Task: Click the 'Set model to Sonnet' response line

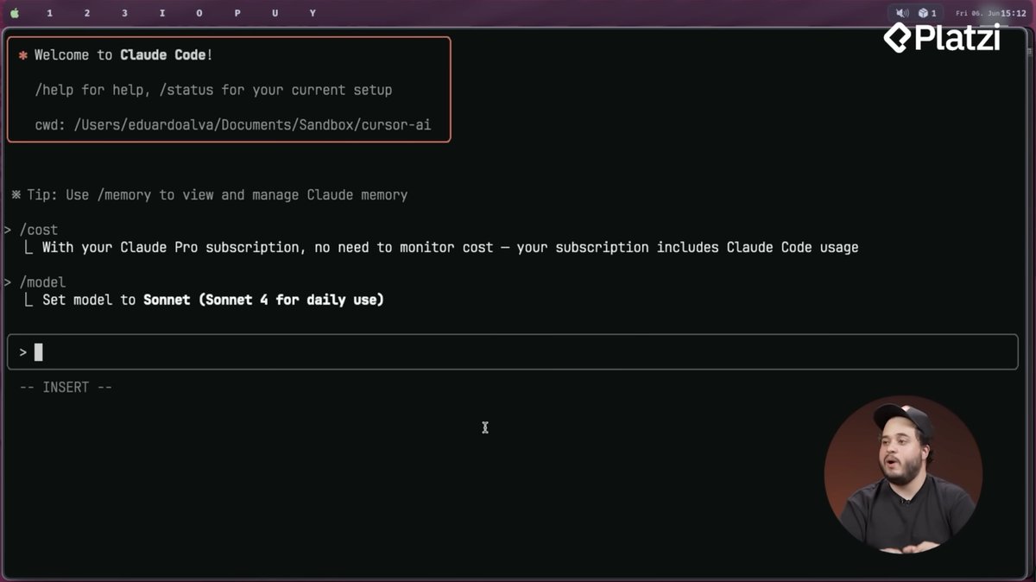Action: click(212, 300)
